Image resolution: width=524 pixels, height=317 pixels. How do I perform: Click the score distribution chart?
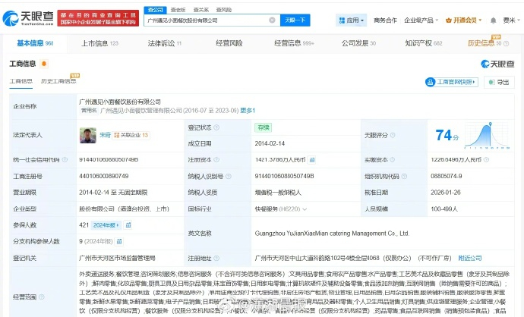(487, 135)
